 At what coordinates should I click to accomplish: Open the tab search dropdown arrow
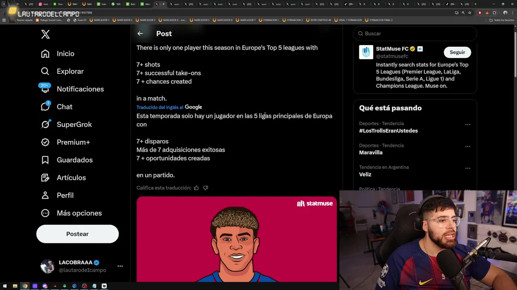point(4,4)
